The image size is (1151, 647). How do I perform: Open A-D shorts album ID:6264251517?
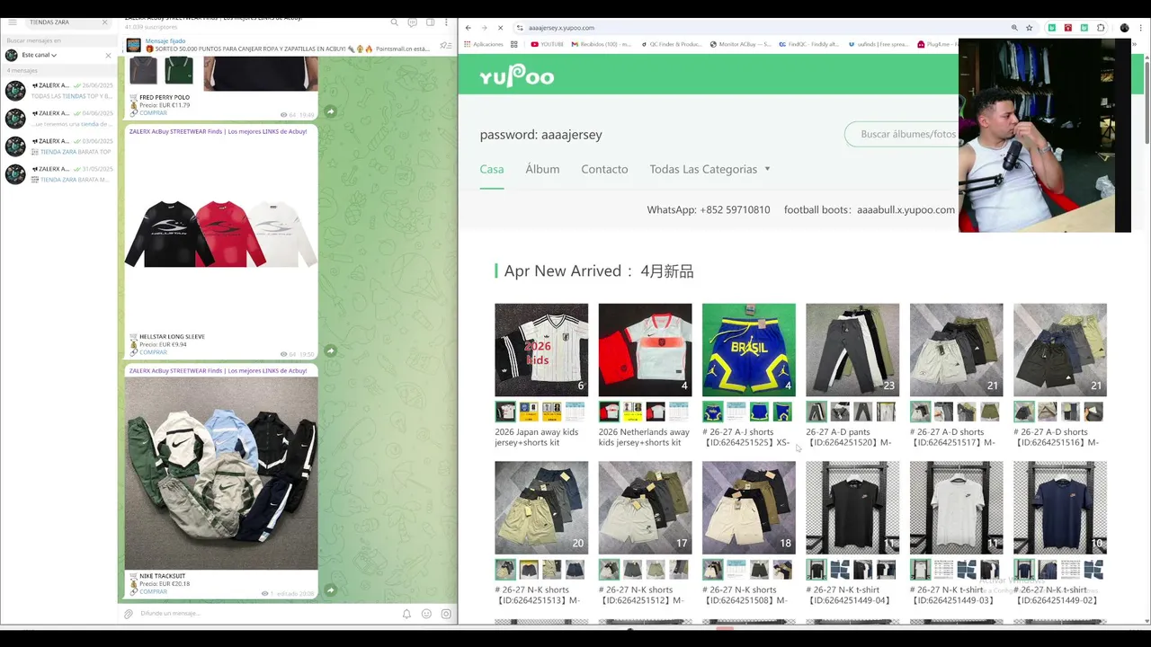tap(957, 350)
